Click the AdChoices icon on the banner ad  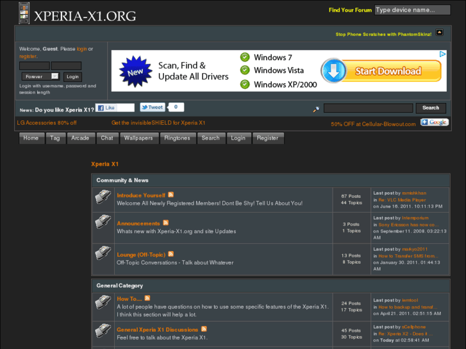(442, 54)
